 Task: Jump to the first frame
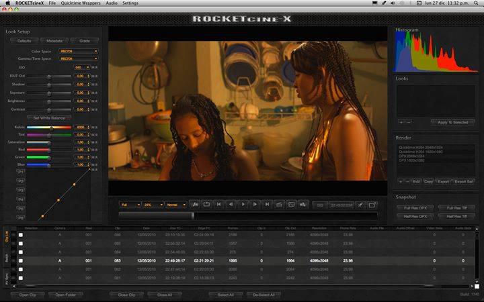coord(219,204)
